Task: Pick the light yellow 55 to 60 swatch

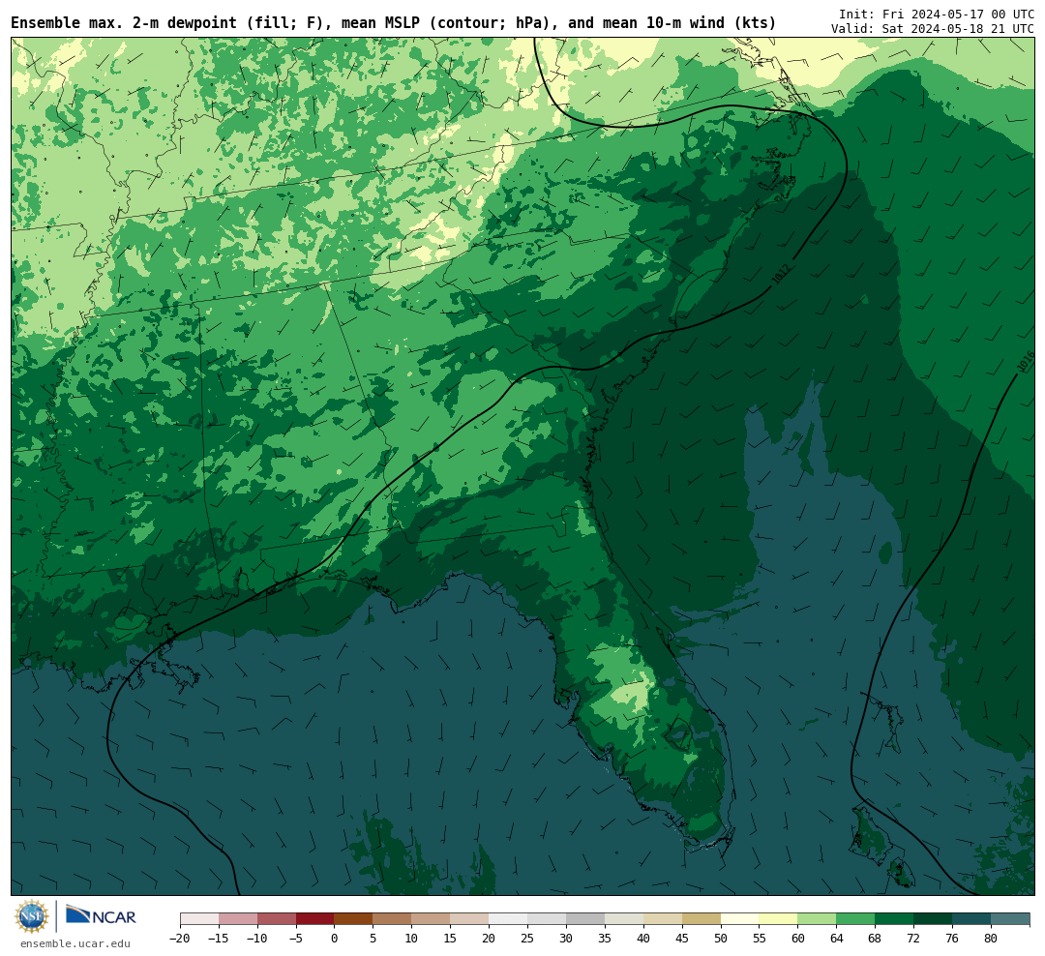Action: pyautogui.click(x=779, y=919)
